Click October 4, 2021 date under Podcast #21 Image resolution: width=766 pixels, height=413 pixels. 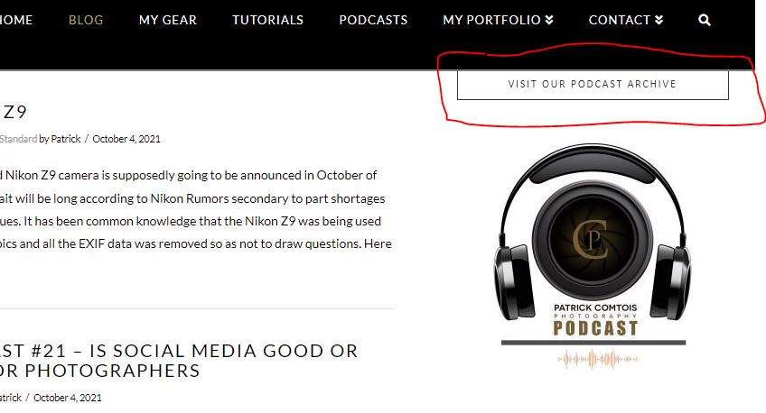(x=68, y=398)
